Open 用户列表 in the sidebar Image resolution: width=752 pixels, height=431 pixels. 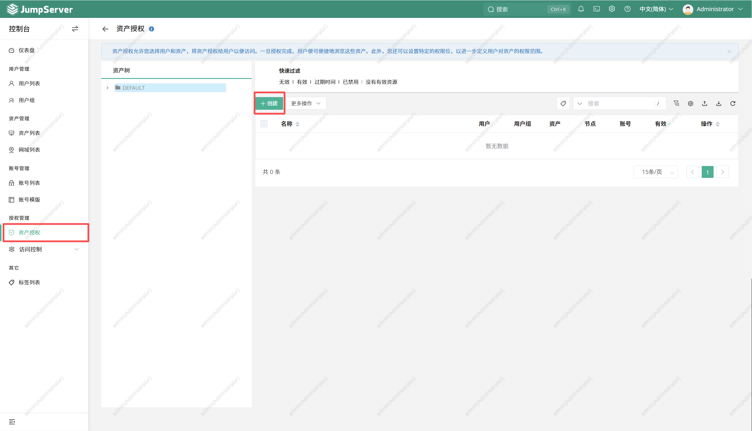29,84
